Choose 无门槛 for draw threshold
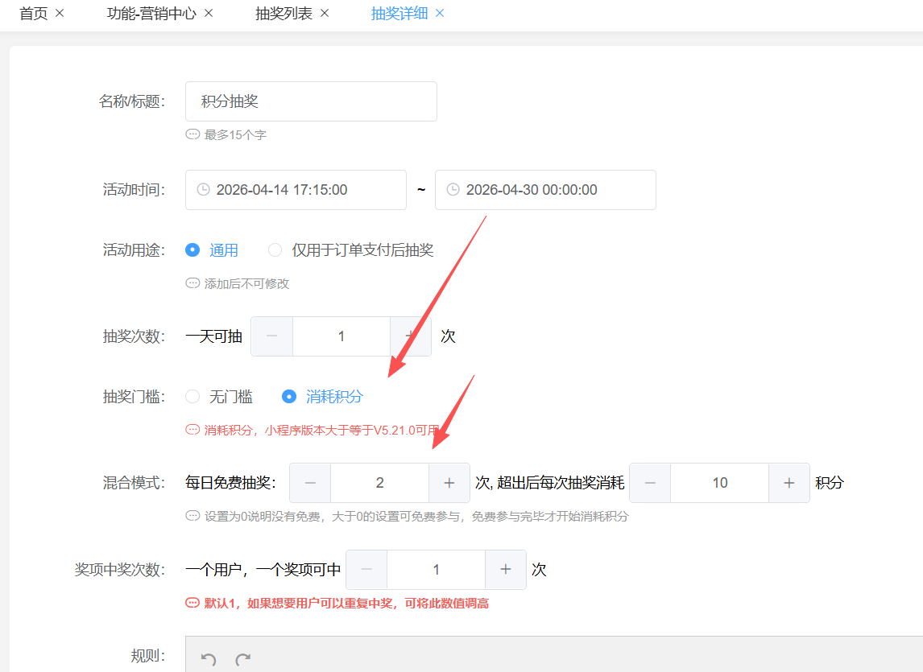Viewport: 923px width, 672px height. (192, 397)
